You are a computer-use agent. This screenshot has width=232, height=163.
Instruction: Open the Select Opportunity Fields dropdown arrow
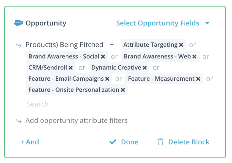(207, 23)
